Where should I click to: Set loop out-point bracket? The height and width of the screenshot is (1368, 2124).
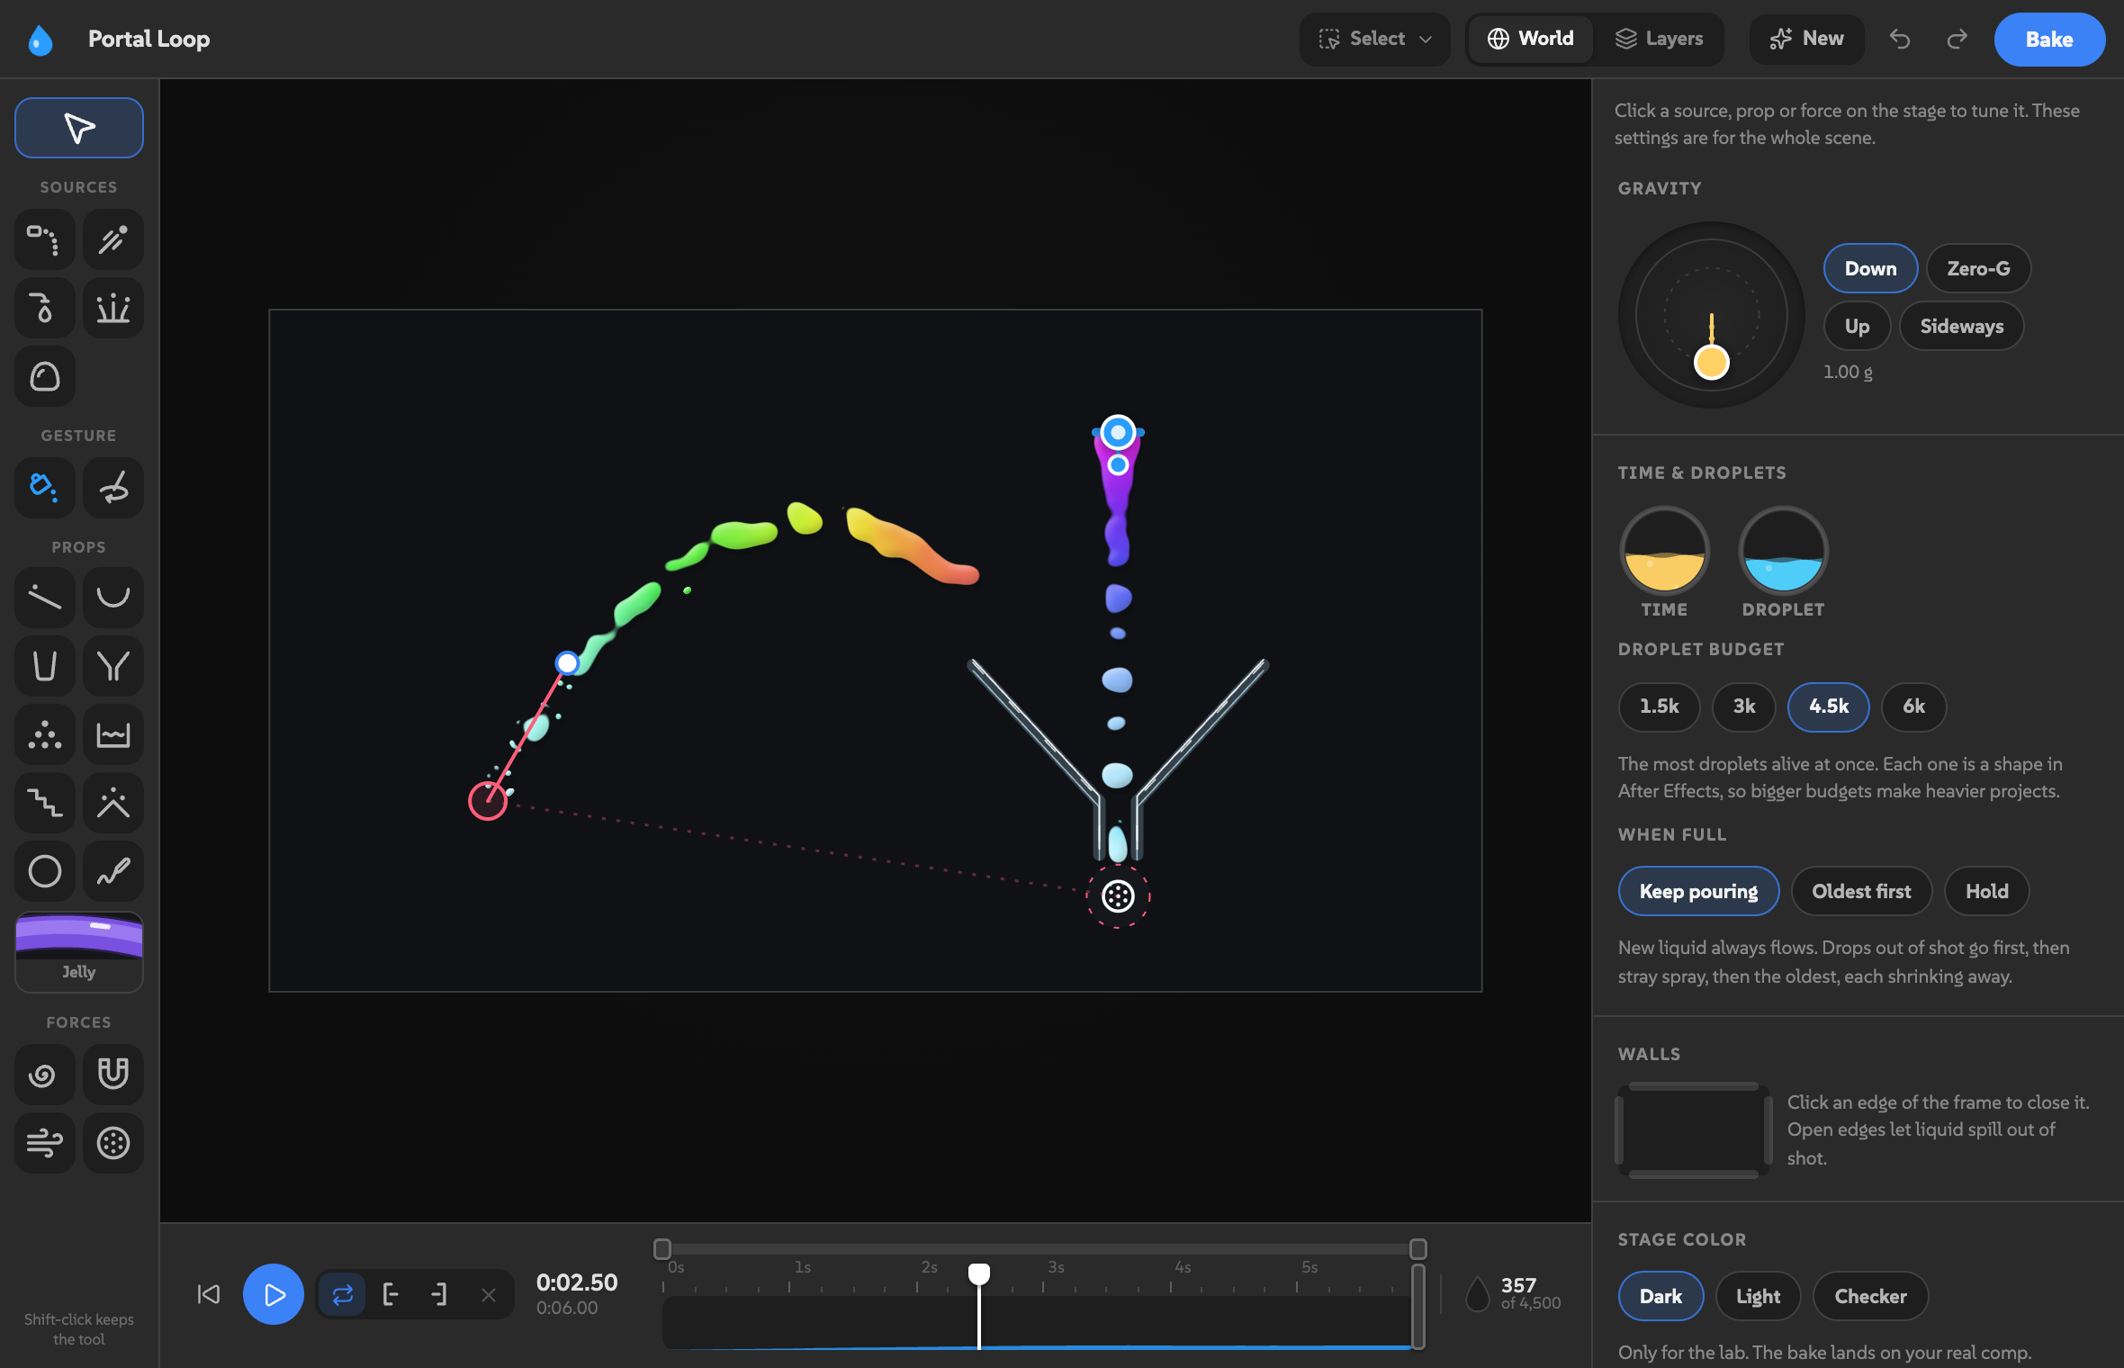[439, 1295]
